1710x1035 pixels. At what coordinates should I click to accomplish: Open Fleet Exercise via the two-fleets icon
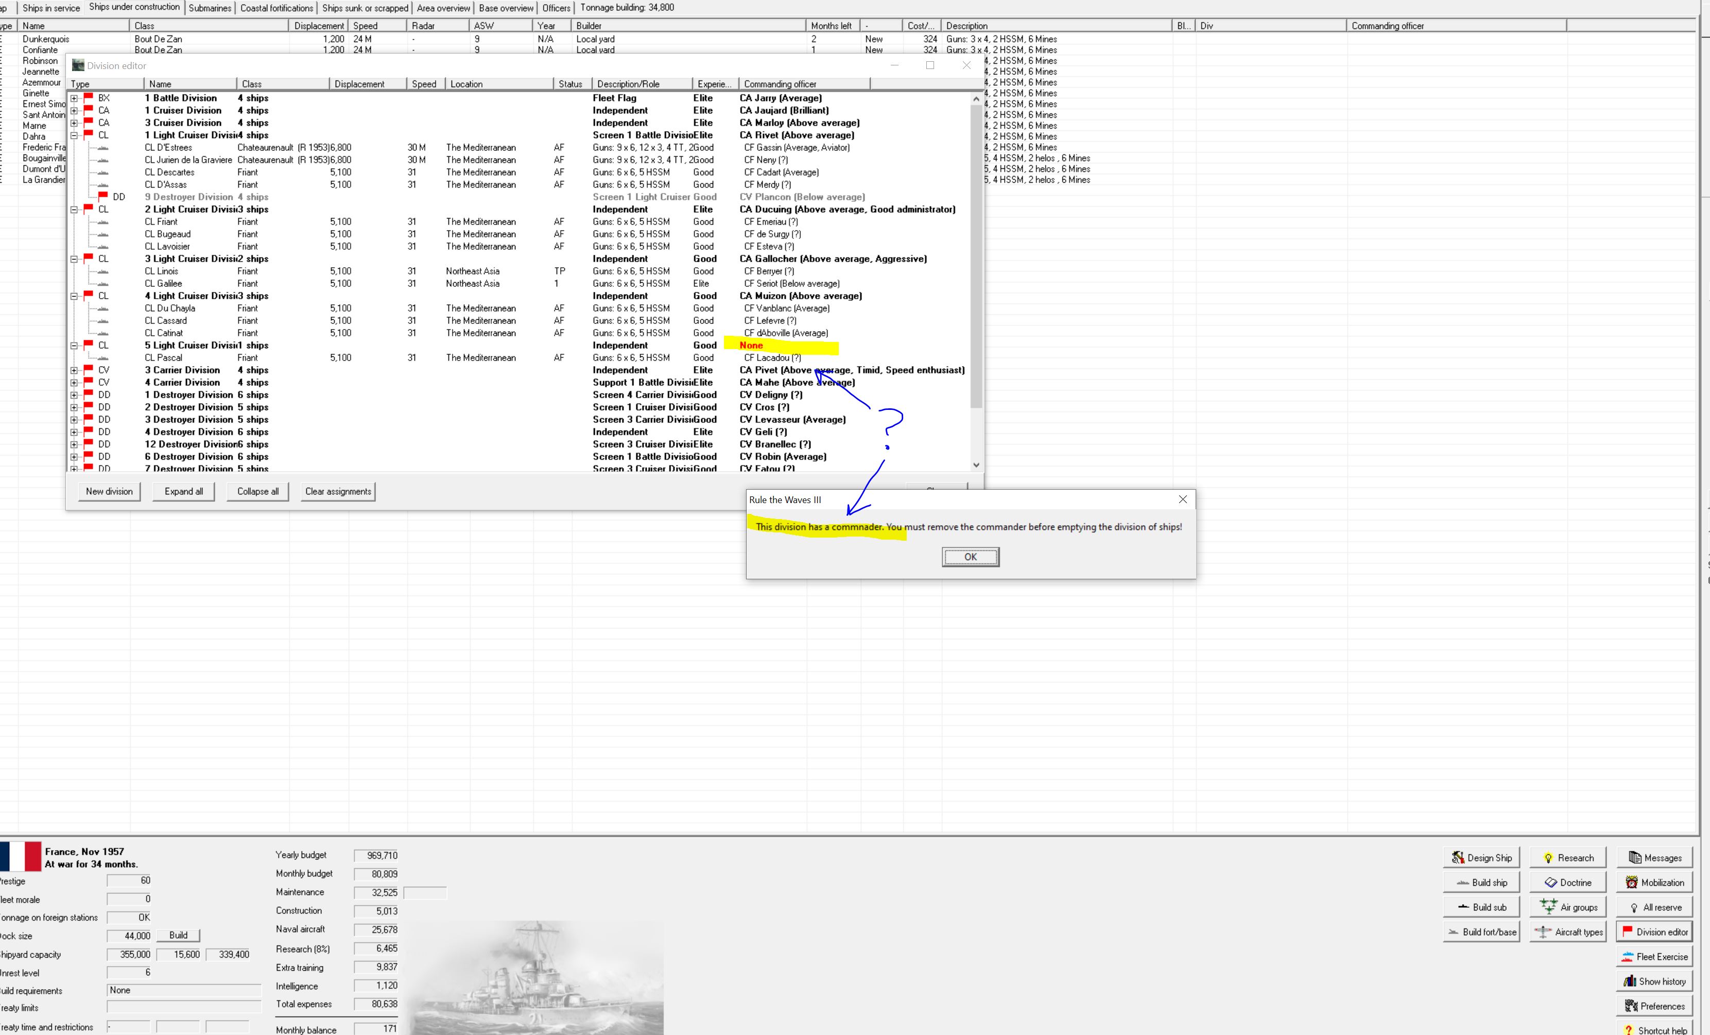coord(1628,957)
